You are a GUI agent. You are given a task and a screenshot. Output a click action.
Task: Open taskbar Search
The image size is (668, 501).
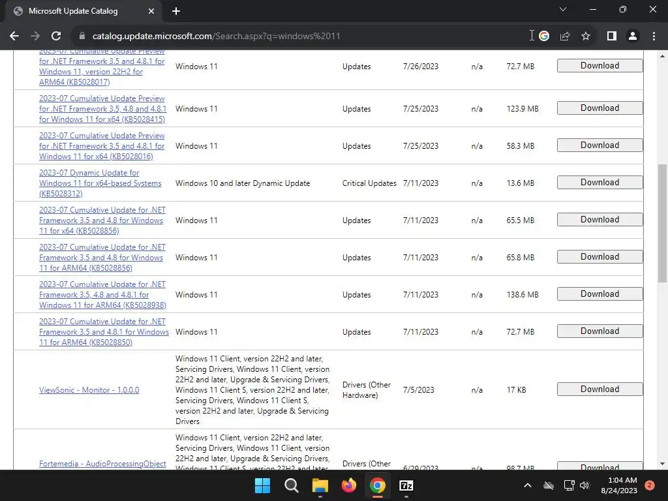[292, 485]
